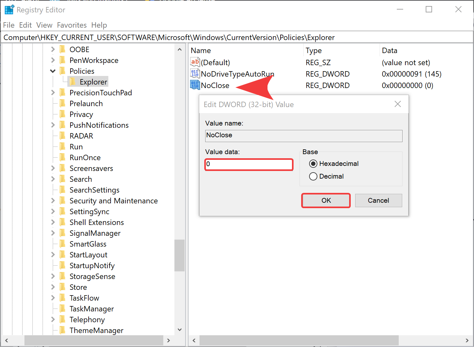Confirm the DWORD value with OK
The height and width of the screenshot is (347, 474).
pyautogui.click(x=326, y=201)
